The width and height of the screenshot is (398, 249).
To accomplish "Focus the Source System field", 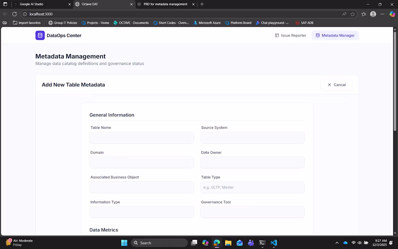I will [252, 138].
